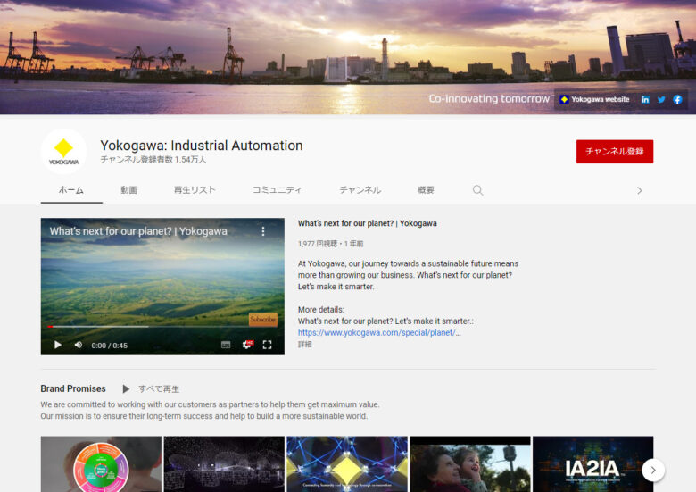Open the video title overlay link in player
The height and width of the screenshot is (492, 696).
(138, 231)
